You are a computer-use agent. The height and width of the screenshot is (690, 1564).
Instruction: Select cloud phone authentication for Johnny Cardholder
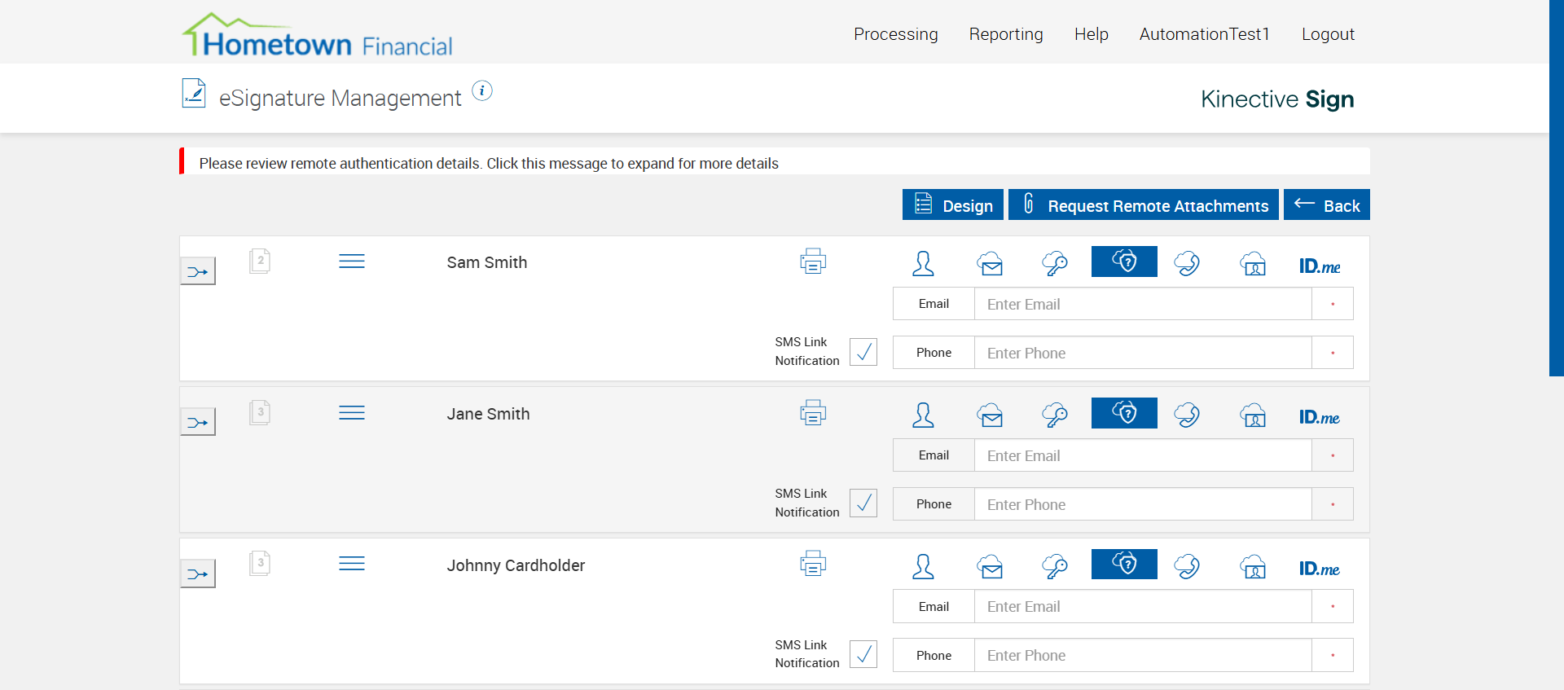click(x=1187, y=565)
